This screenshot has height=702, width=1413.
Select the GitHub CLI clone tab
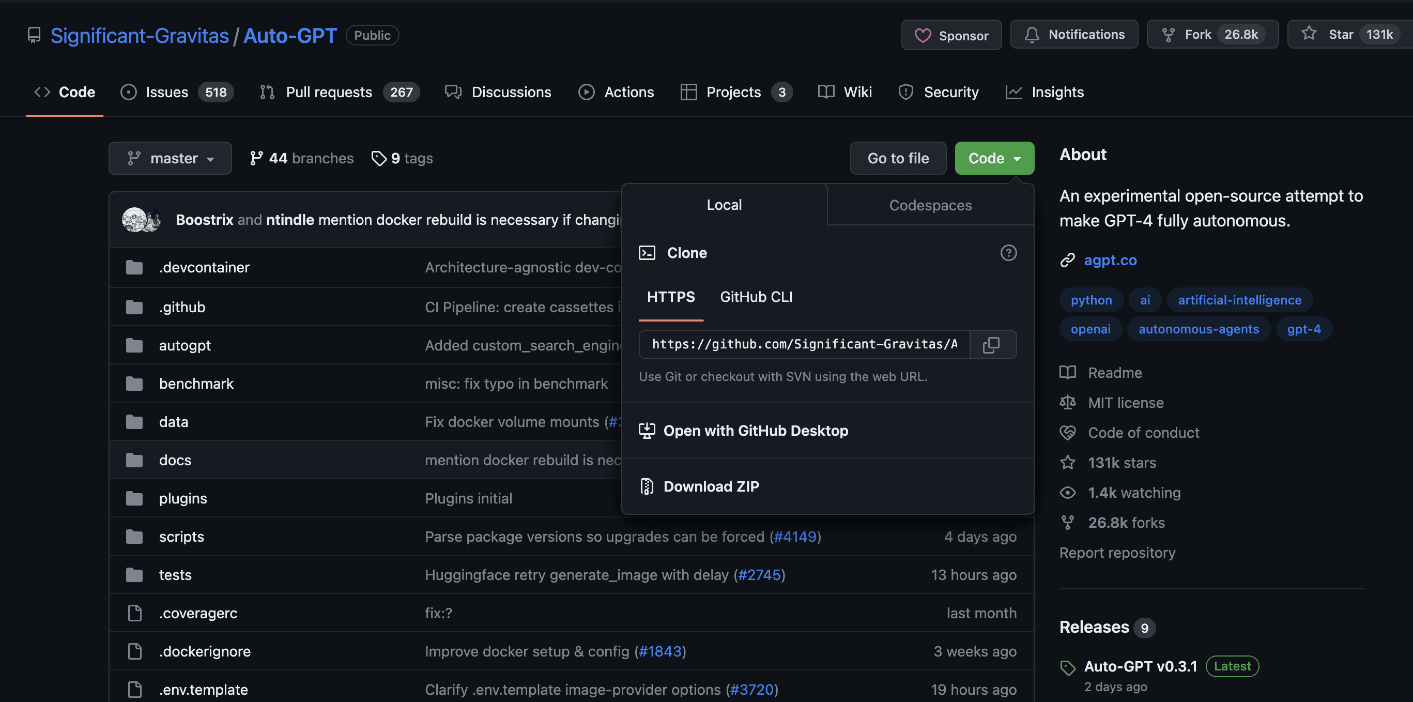coord(756,297)
